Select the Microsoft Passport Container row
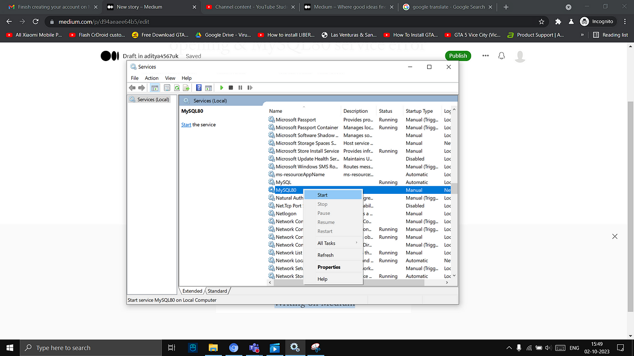The width and height of the screenshot is (634, 356). point(359,128)
